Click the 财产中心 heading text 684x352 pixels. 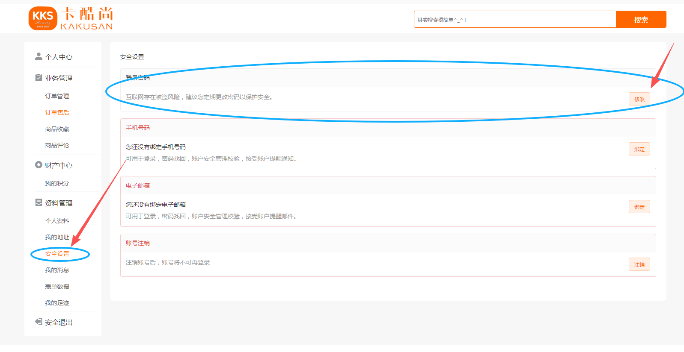59,166
